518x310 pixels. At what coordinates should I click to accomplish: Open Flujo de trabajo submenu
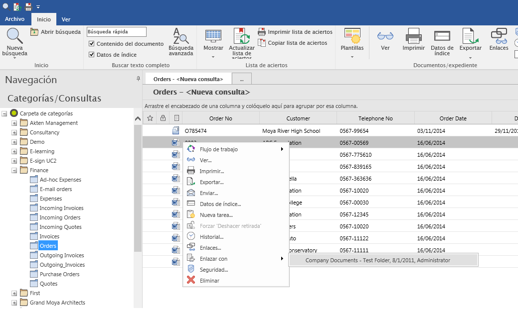pos(236,149)
